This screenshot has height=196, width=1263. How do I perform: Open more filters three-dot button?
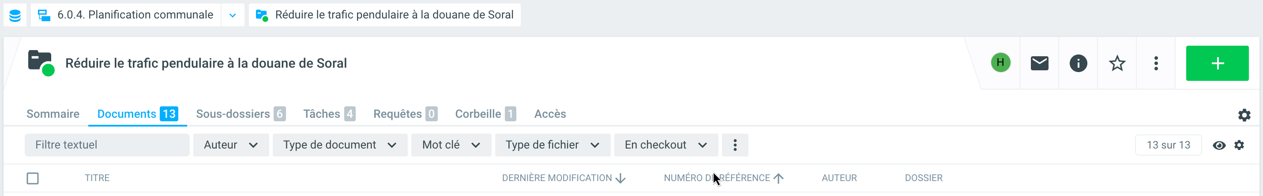tap(734, 145)
